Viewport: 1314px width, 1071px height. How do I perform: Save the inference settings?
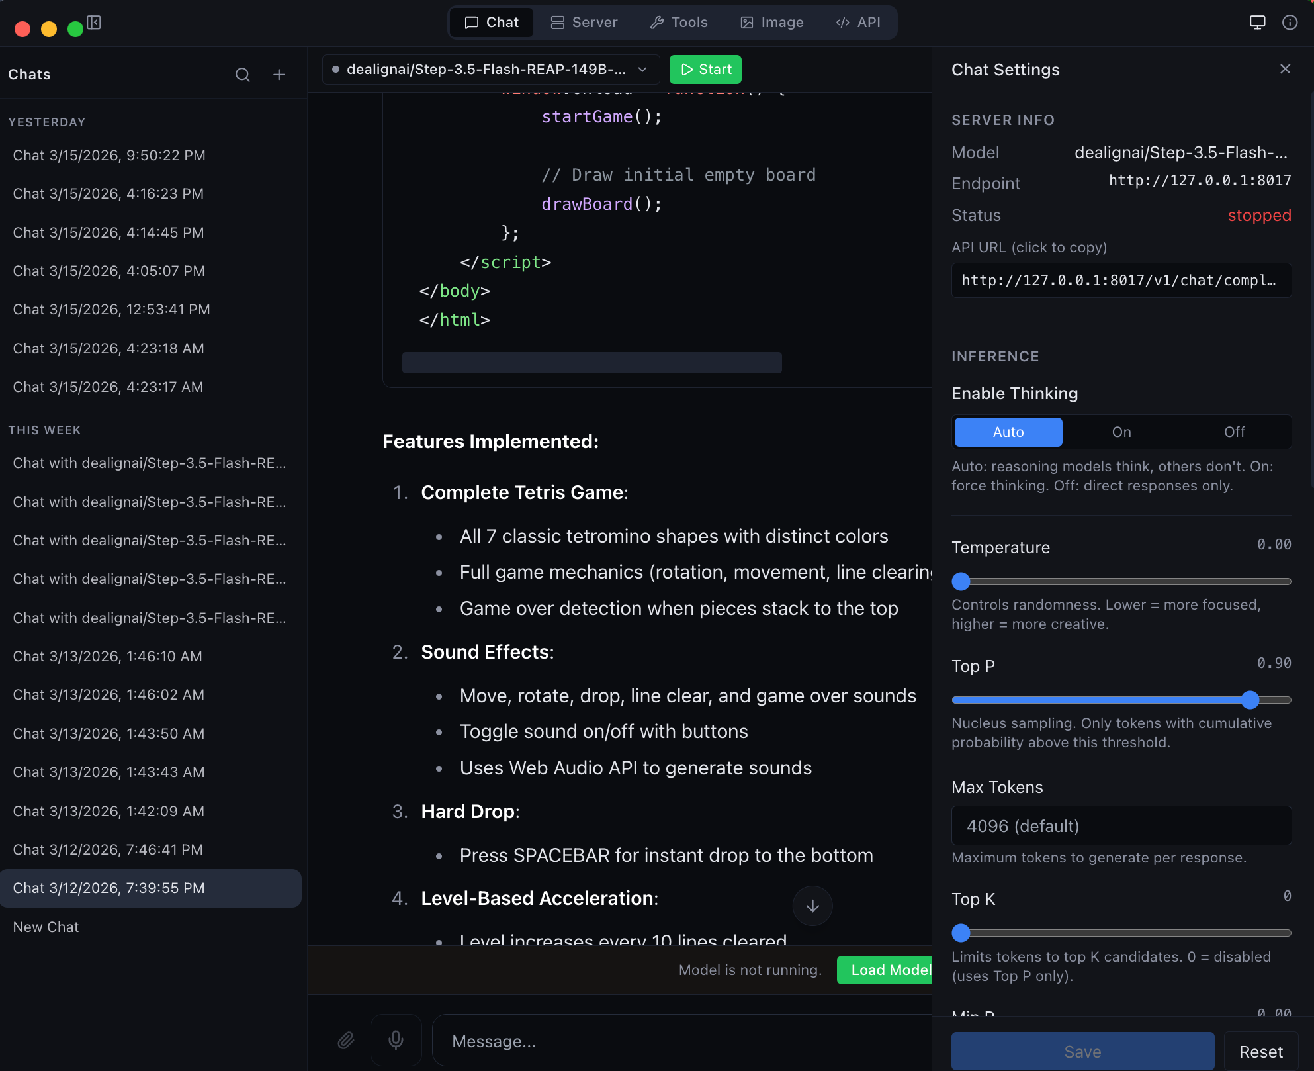click(x=1082, y=1051)
